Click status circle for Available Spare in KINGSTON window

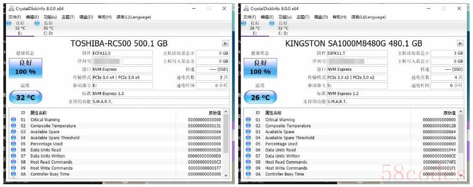248,132
